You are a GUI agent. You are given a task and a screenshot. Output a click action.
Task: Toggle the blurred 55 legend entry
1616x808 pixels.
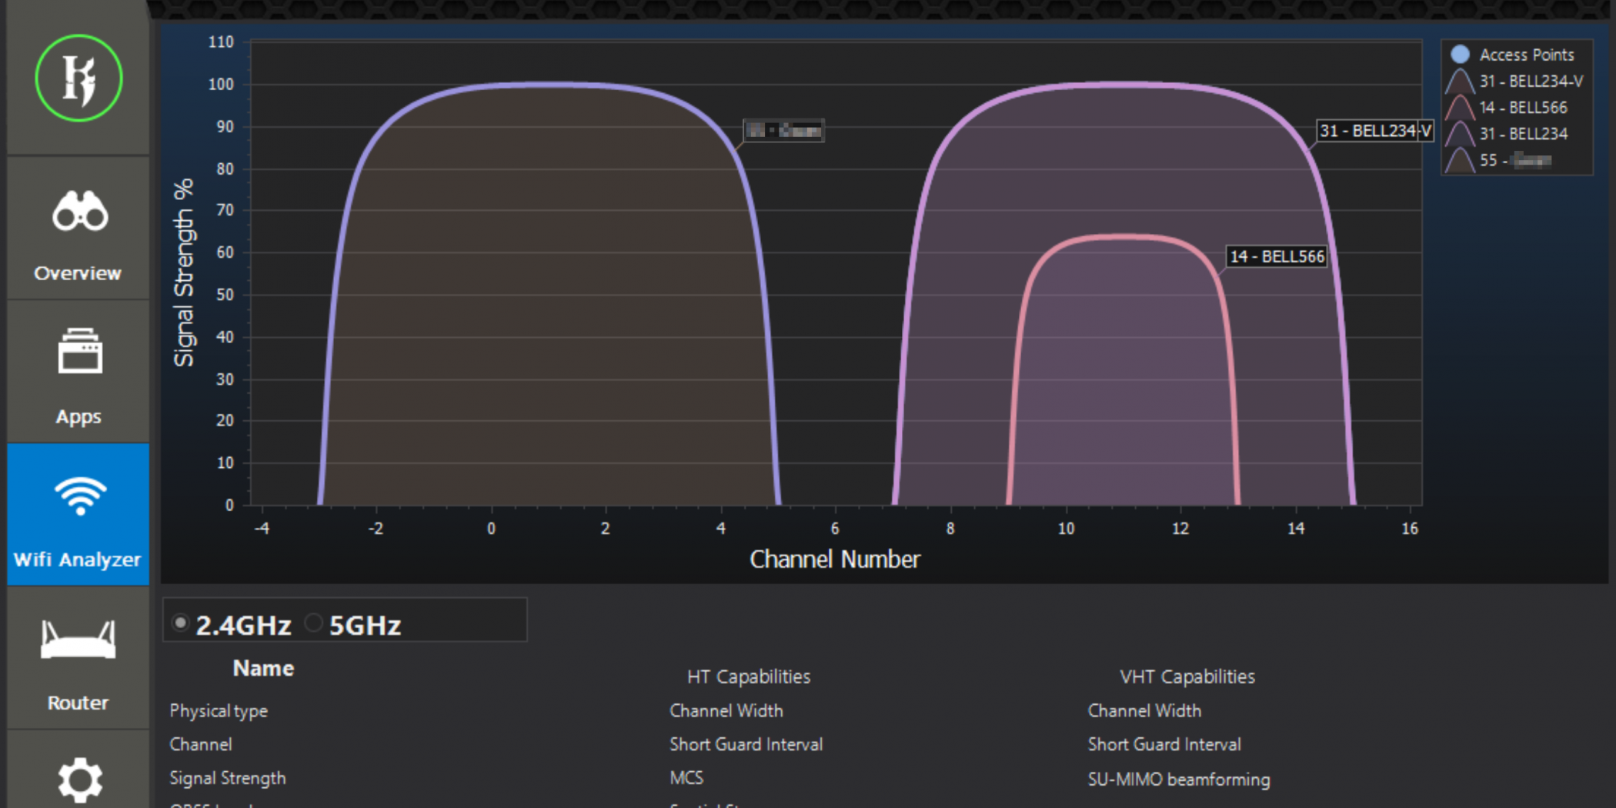(x=1514, y=160)
